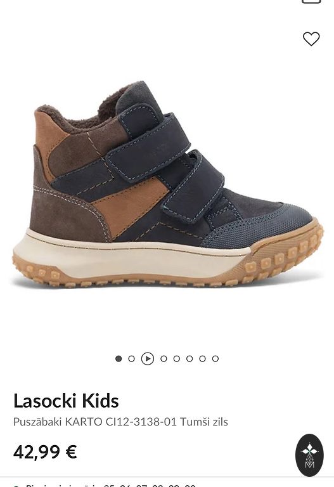Jump to the fourth carousel dot
This screenshot has height=487, width=334.
(164, 359)
